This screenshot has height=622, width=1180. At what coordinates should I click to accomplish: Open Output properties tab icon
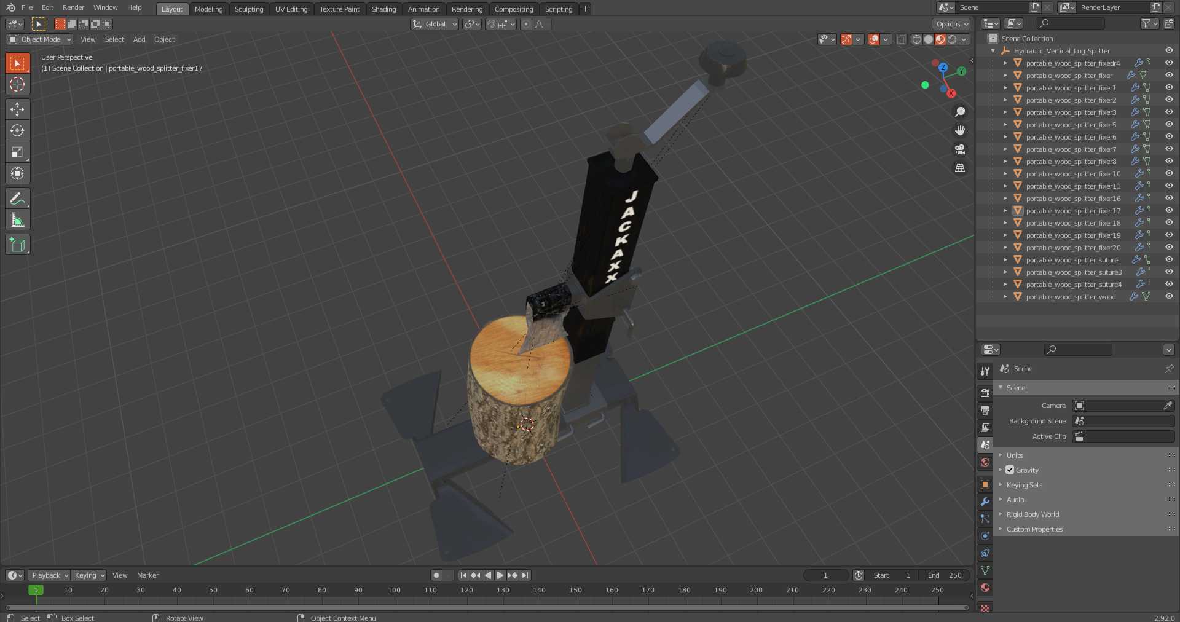coord(985,410)
